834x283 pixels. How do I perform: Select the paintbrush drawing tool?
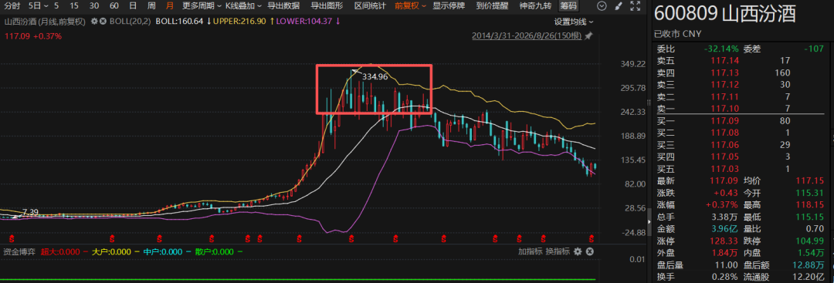[618, 6]
